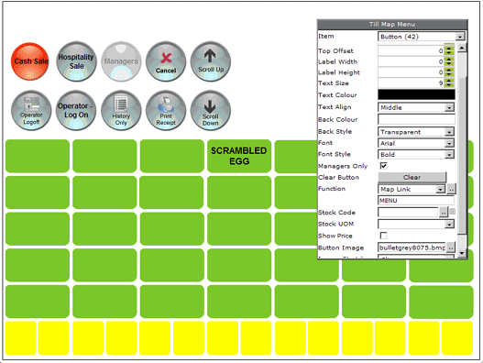The height and width of the screenshot is (363, 483).
Task: Uncheck the Managers Only checkbox
Action: 383,166
